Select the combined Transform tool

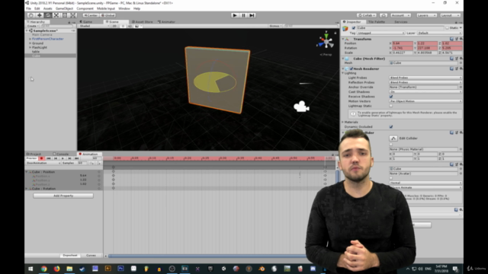point(73,15)
